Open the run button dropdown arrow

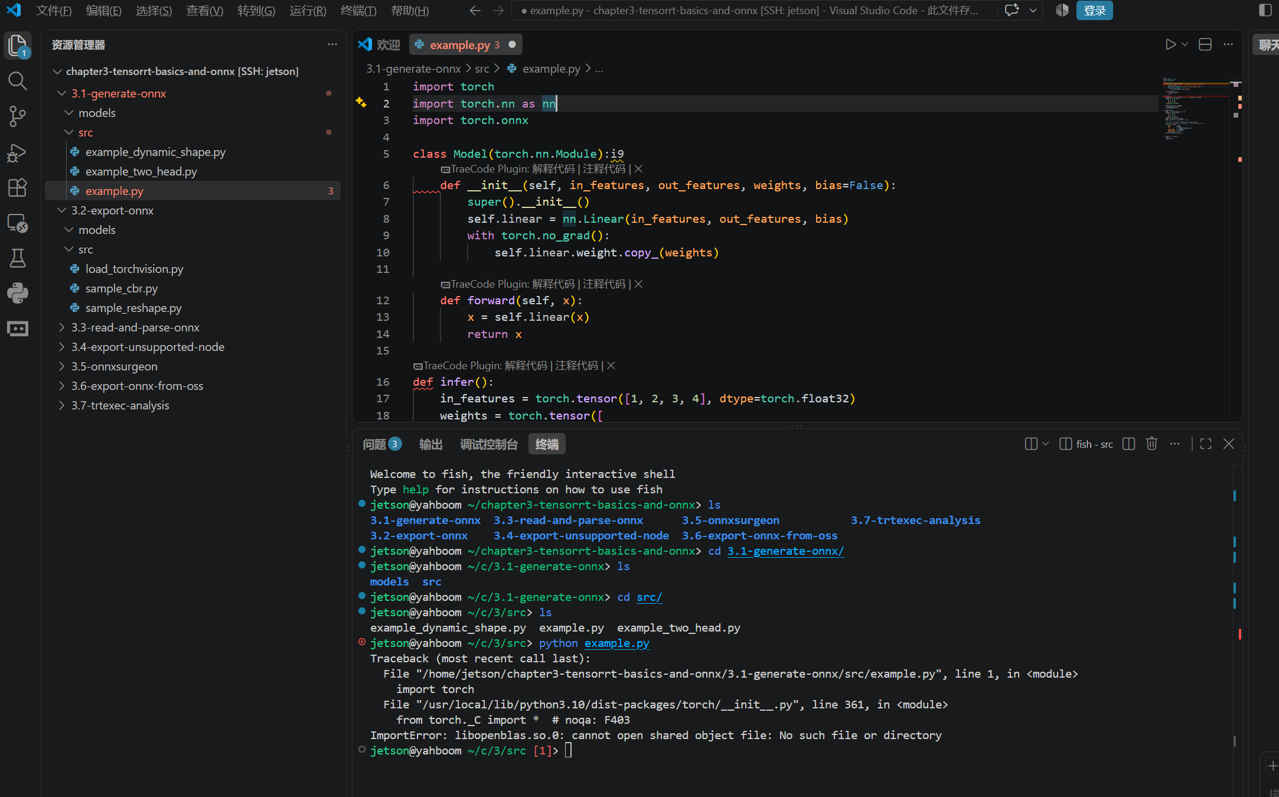pyautogui.click(x=1185, y=45)
